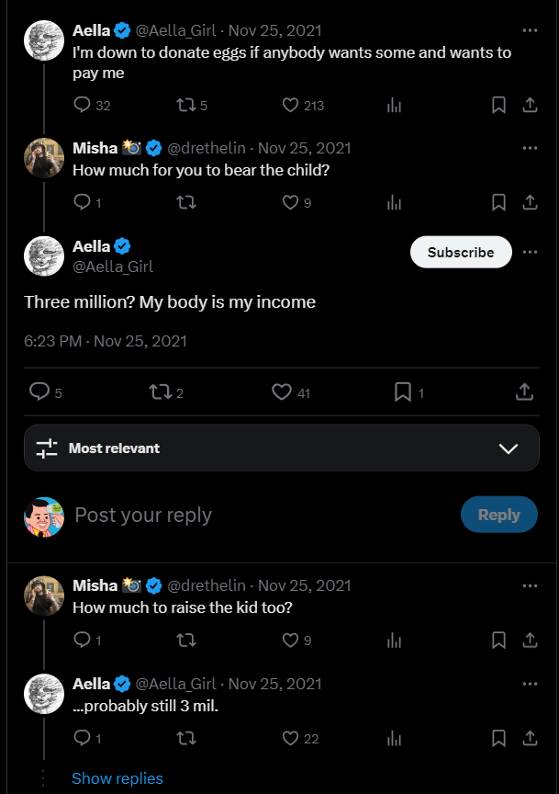Like the main tweet with 41 likes
The image size is (559, 794).
pos(282,392)
